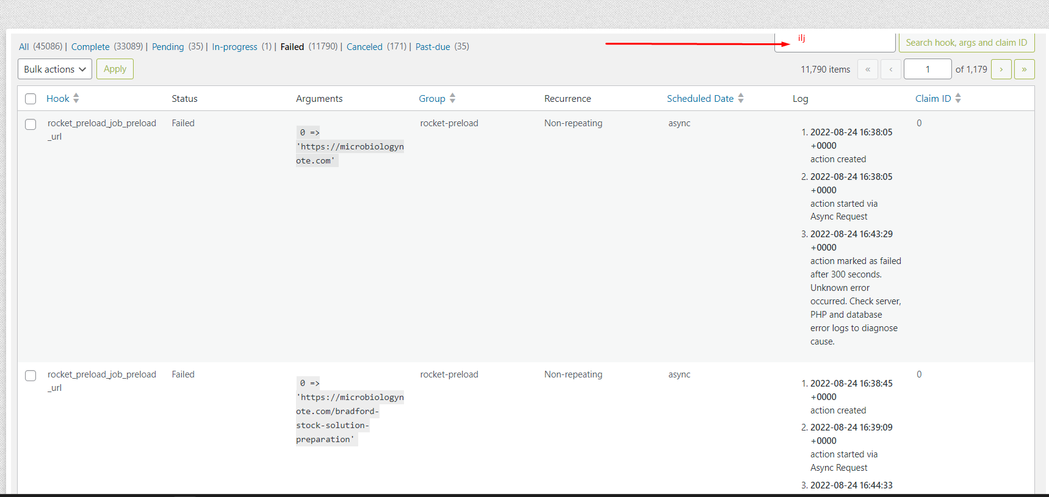Apply the selected bulk action
Image resolution: width=1049 pixels, height=497 pixels.
pos(115,69)
